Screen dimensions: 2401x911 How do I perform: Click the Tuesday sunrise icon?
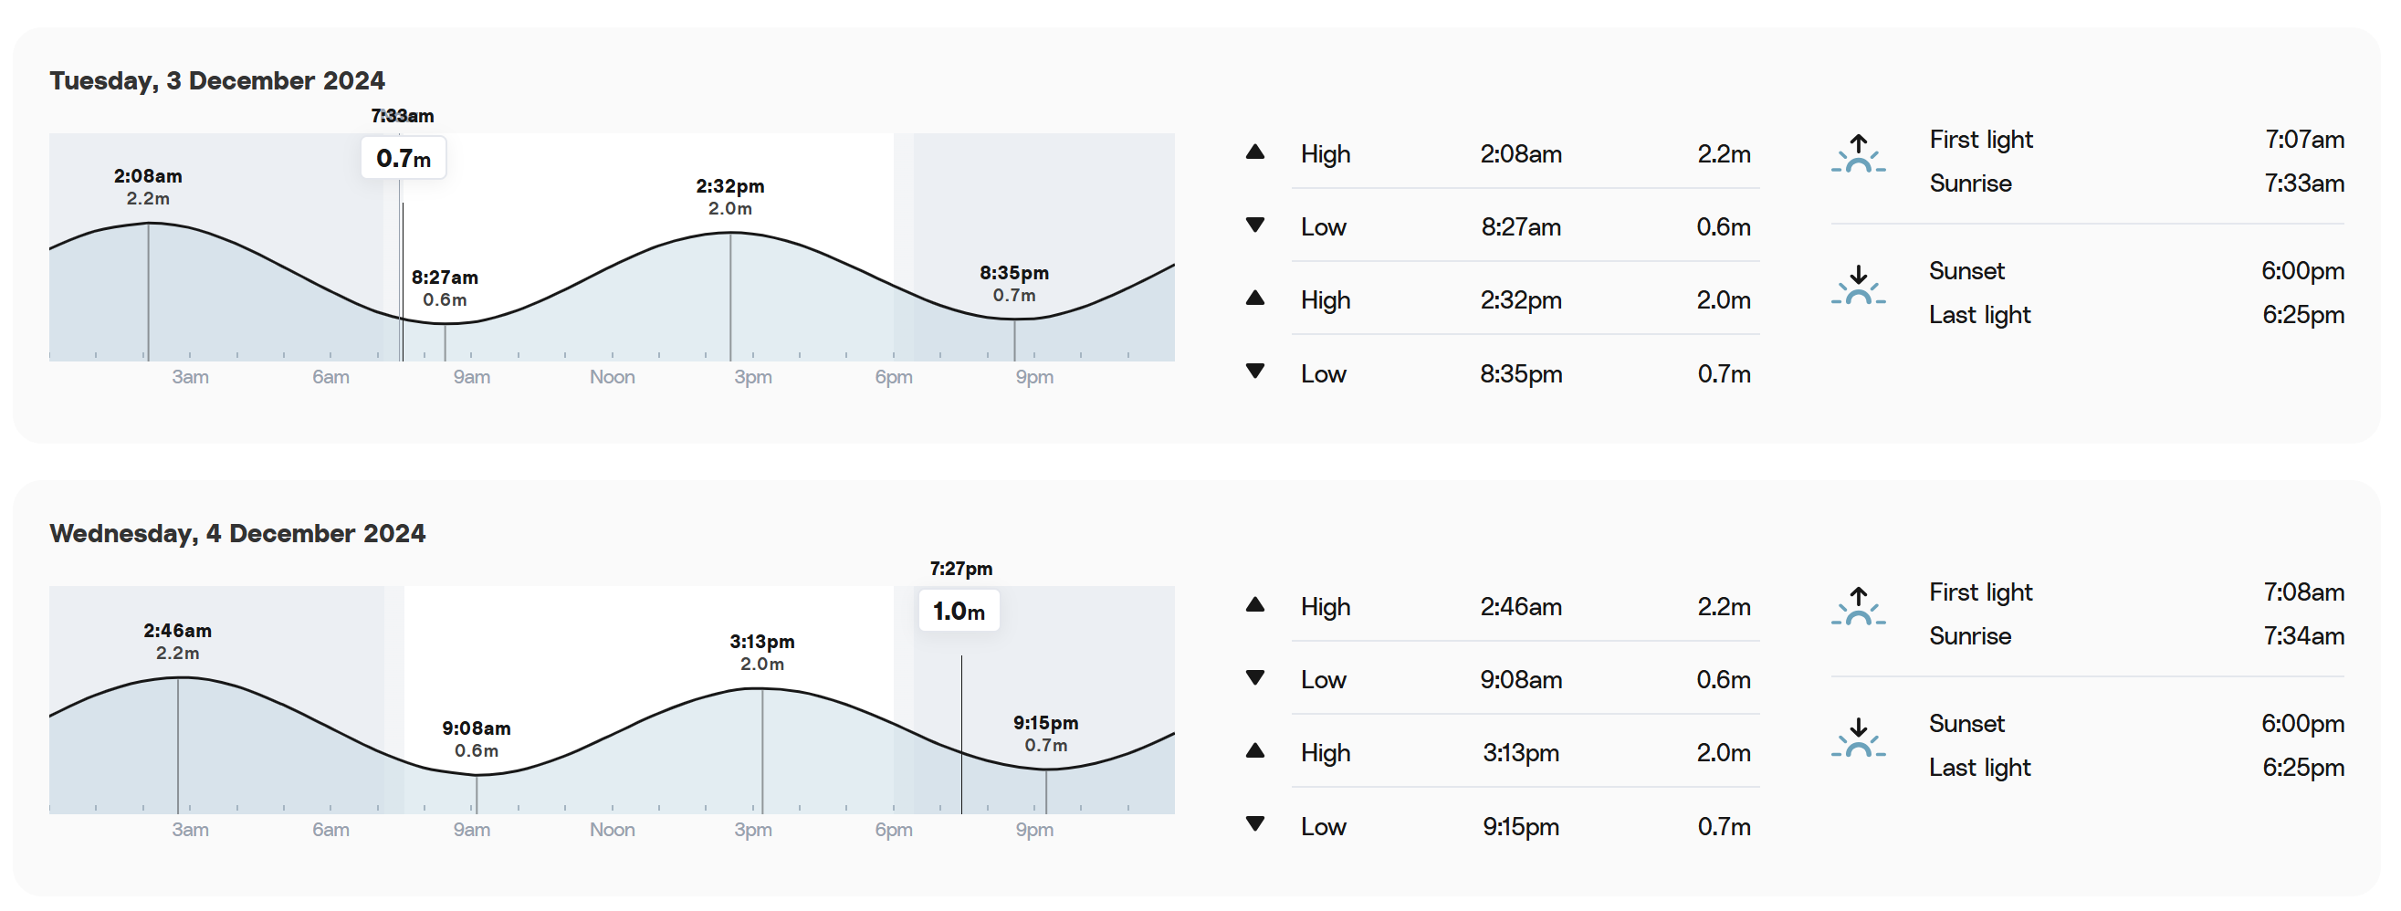tap(1858, 153)
